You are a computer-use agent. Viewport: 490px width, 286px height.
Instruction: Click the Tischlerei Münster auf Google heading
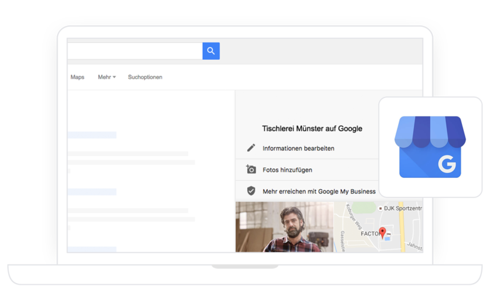click(312, 129)
